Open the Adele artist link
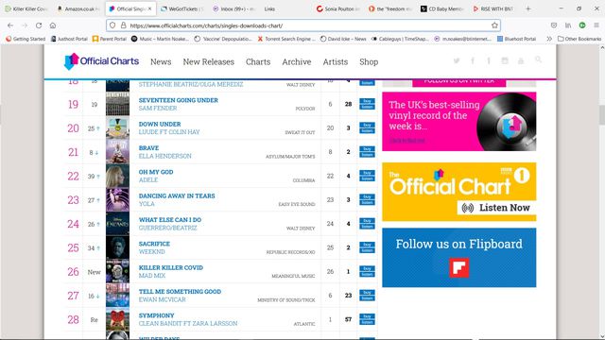 tap(148, 180)
